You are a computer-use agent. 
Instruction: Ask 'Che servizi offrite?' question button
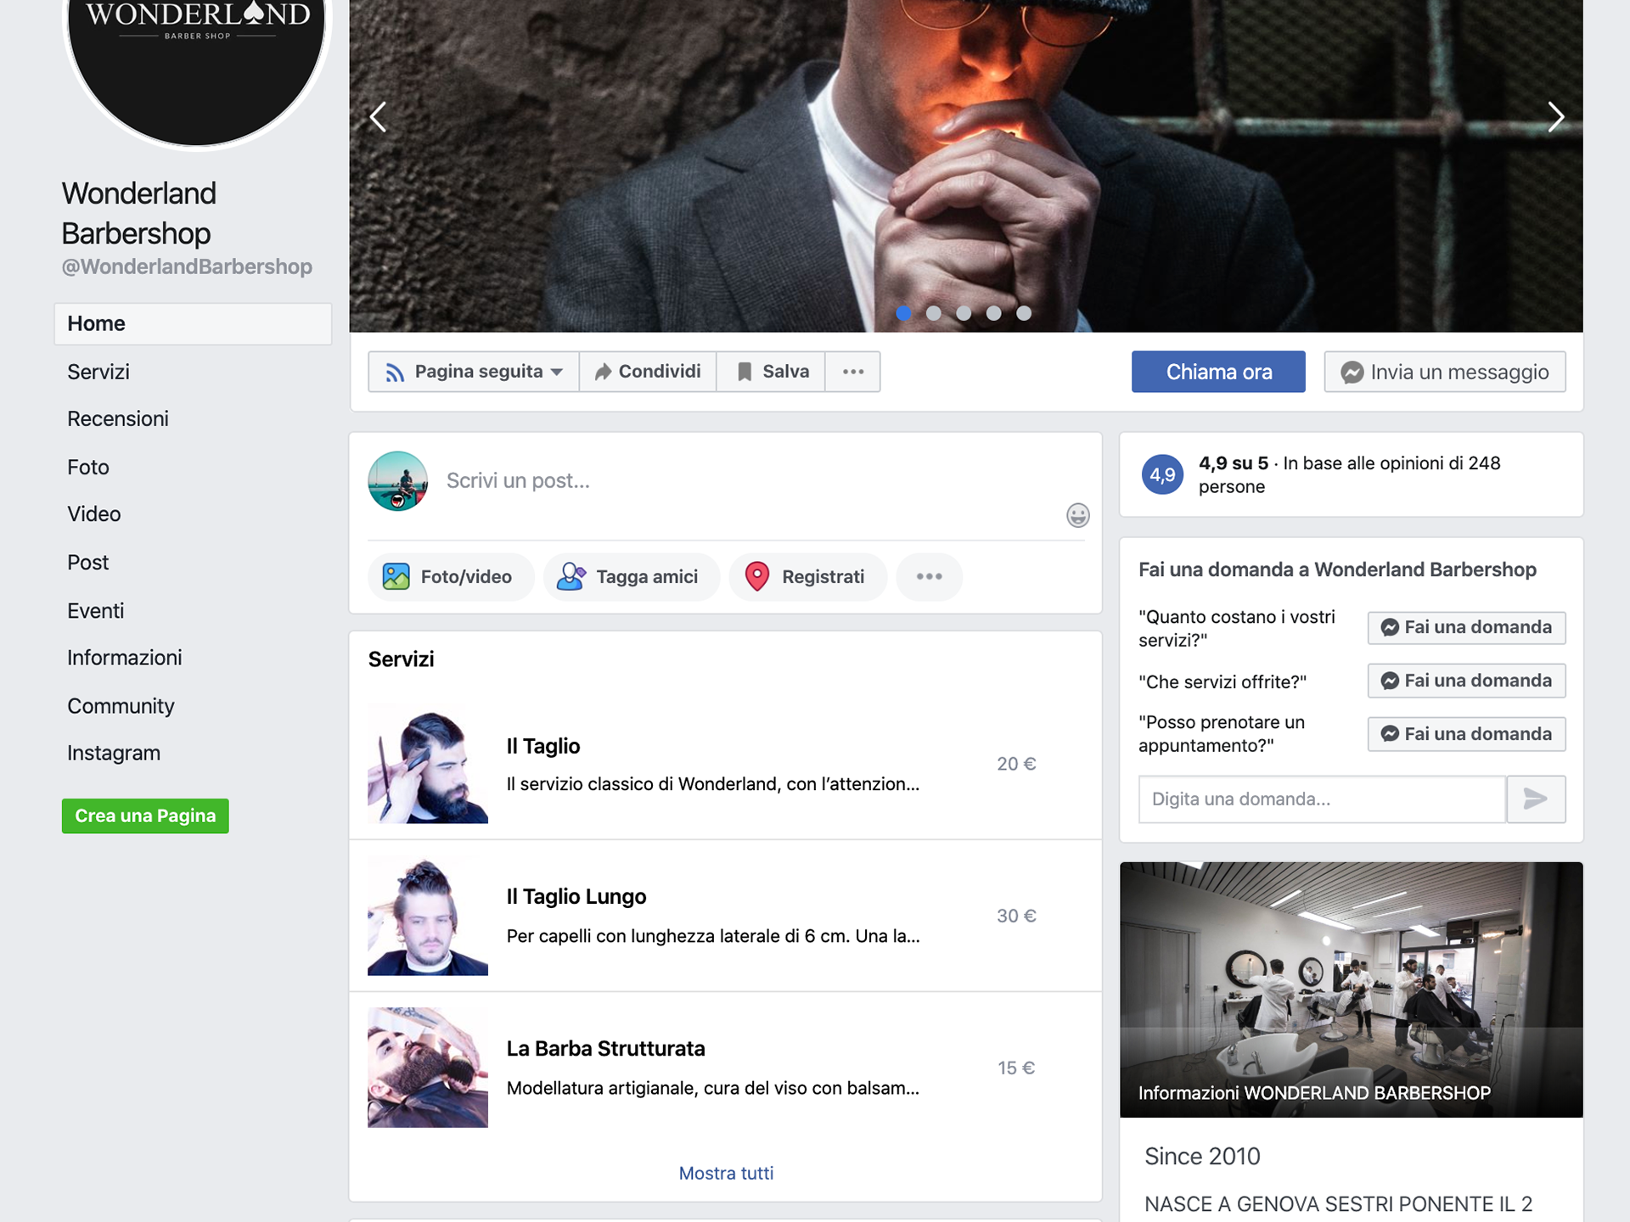(1466, 681)
